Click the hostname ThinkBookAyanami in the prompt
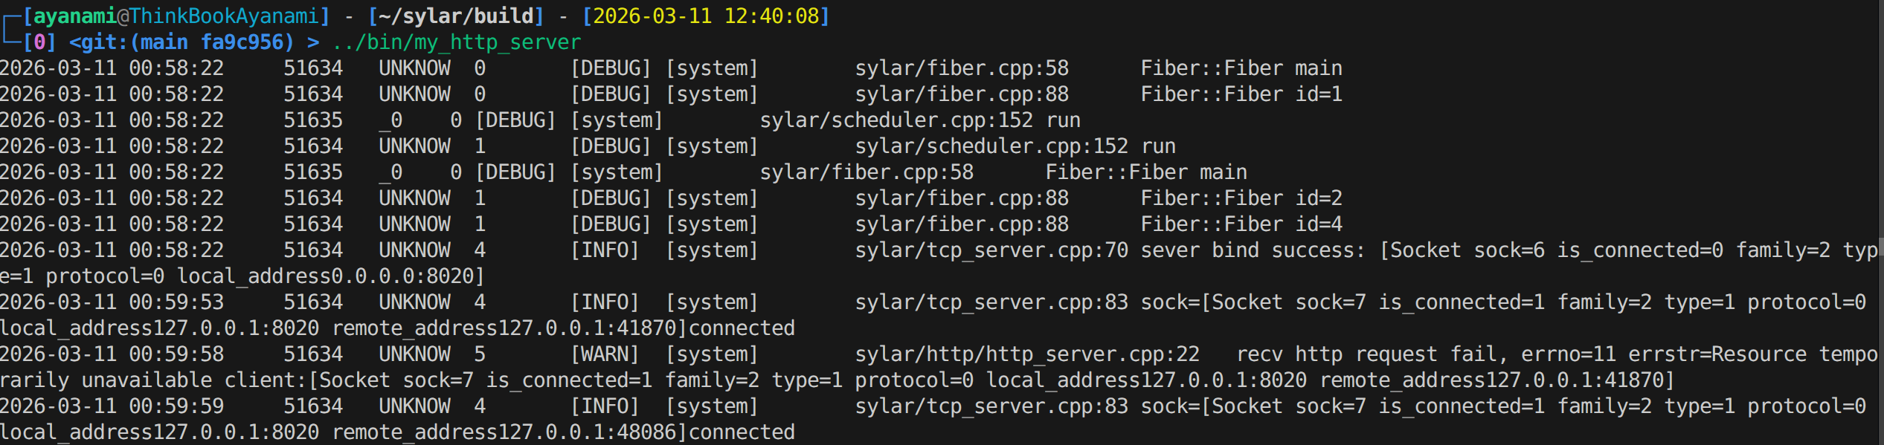 [223, 16]
